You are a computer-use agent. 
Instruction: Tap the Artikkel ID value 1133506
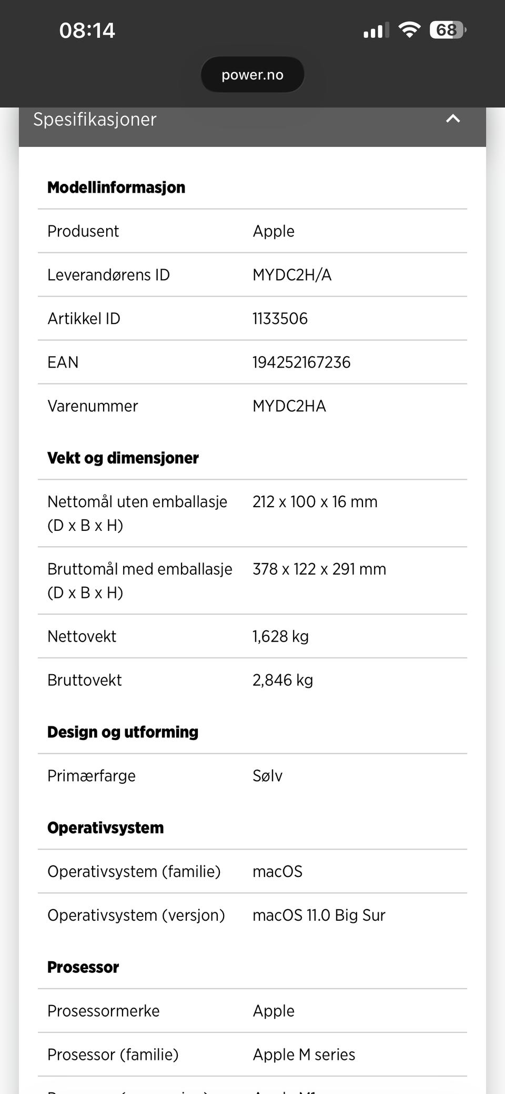280,319
